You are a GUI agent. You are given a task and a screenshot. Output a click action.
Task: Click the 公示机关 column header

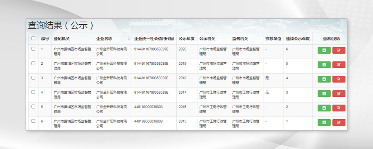click(207, 39)
